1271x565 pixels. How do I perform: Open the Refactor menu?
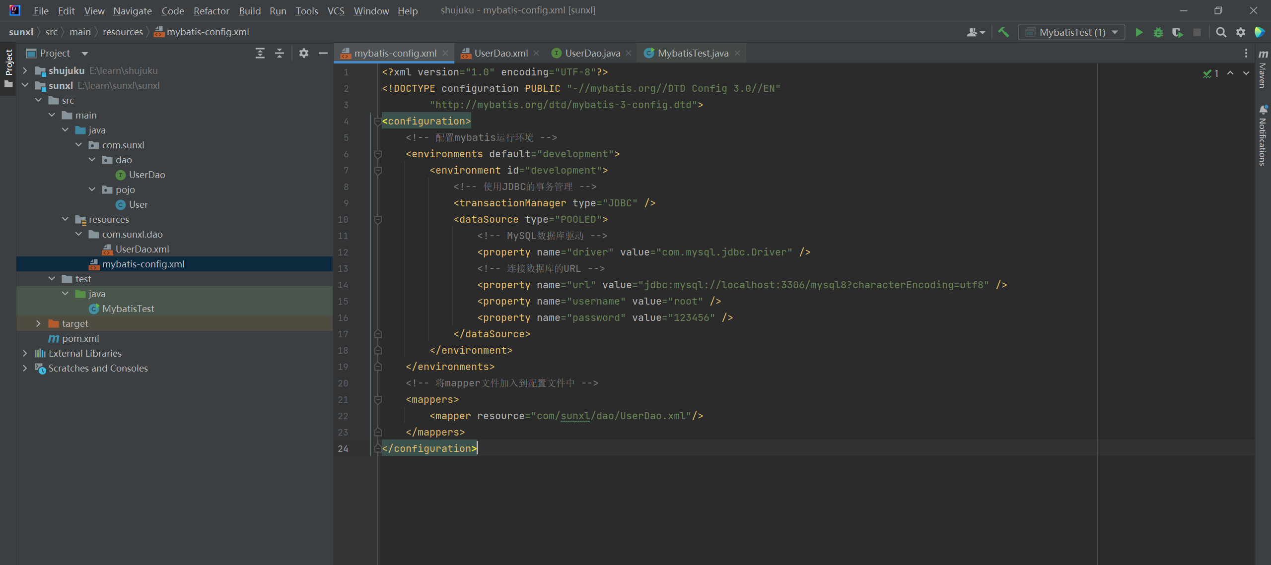[x=211, y=10]
